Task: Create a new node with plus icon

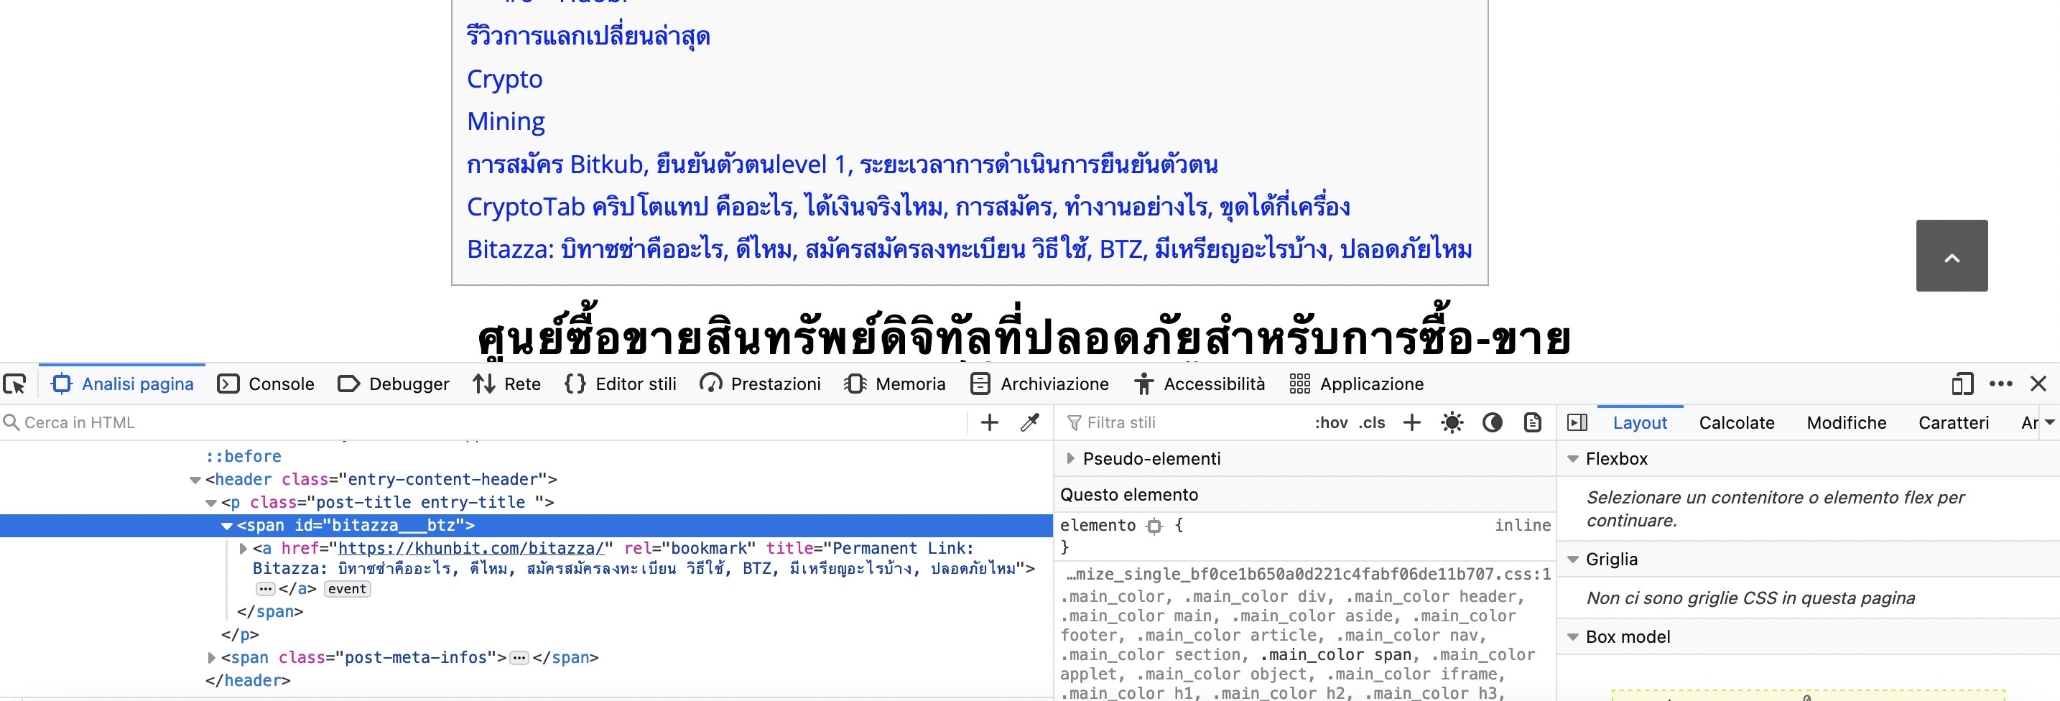Action: 990,423
